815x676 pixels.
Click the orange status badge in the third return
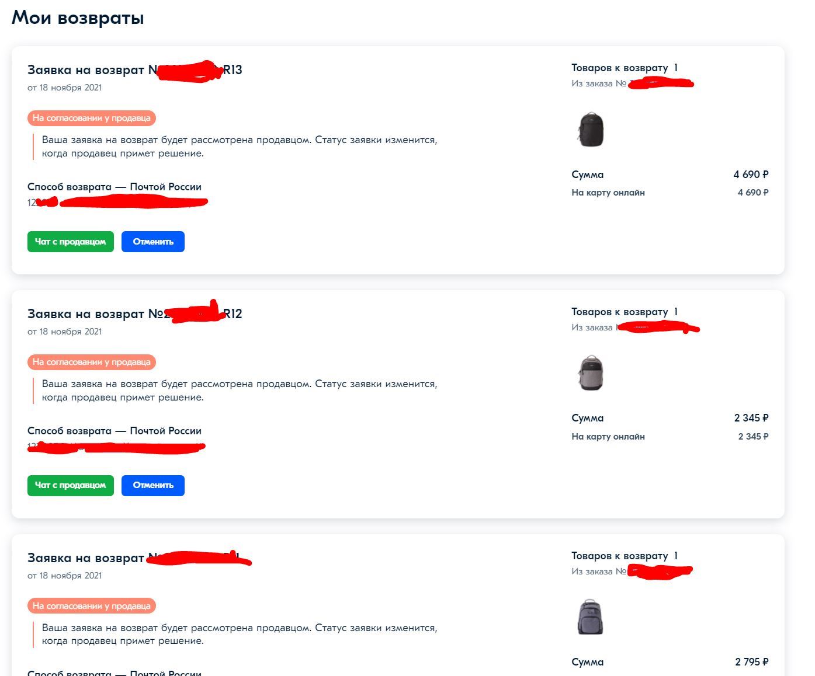click(x=91, y=606)
